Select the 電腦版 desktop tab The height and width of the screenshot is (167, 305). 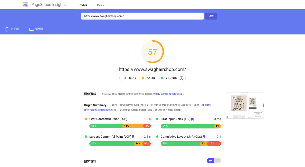point(36,29)
